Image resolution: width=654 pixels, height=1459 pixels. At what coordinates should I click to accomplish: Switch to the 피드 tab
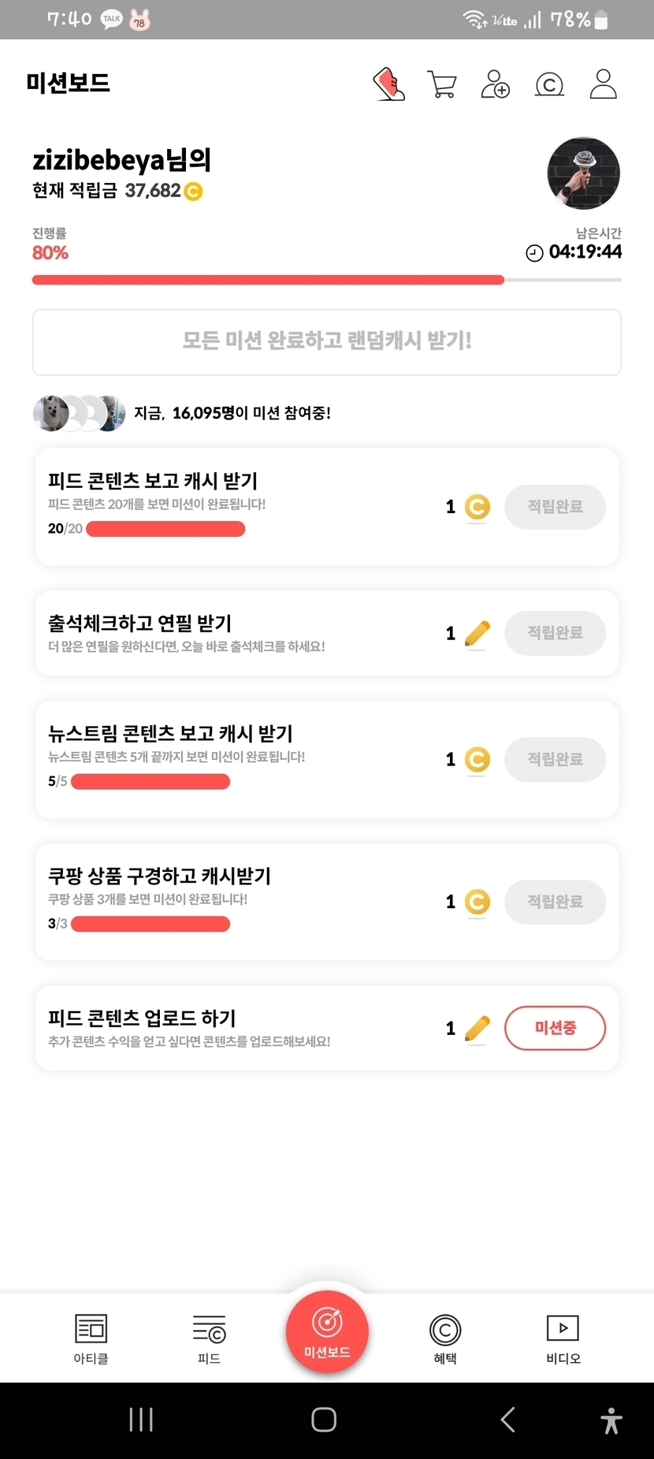[209, 1338]
